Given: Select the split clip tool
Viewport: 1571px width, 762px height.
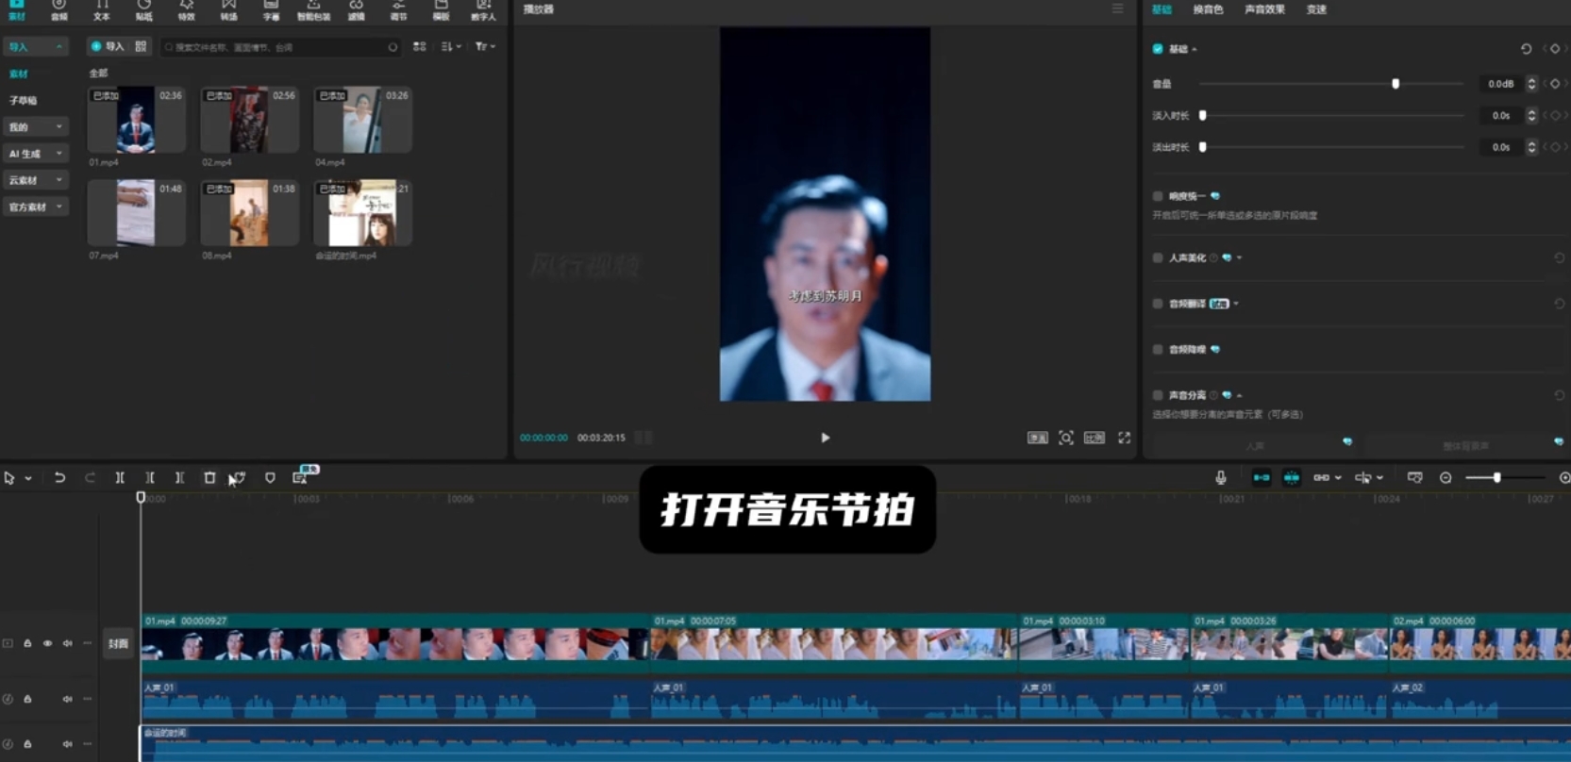Looking at the screenshot, I should (120, 478).
